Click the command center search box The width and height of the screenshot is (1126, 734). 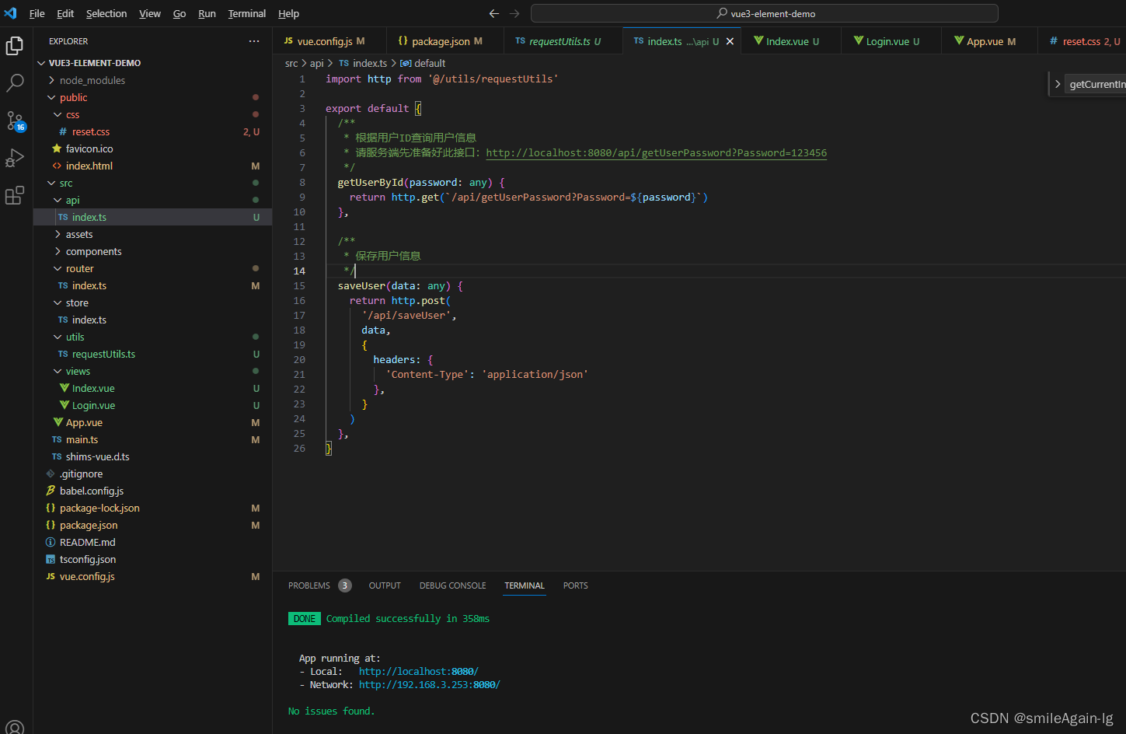765,13
